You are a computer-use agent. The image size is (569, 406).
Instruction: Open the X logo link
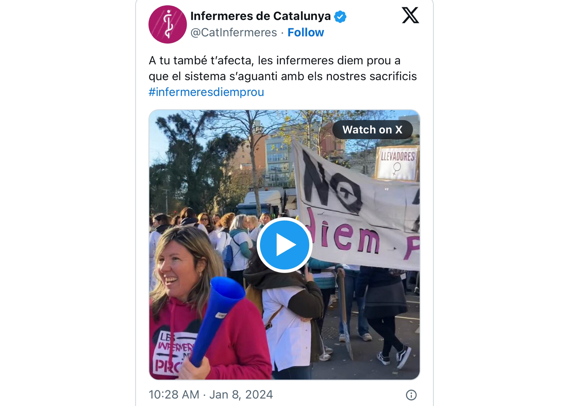410,15
